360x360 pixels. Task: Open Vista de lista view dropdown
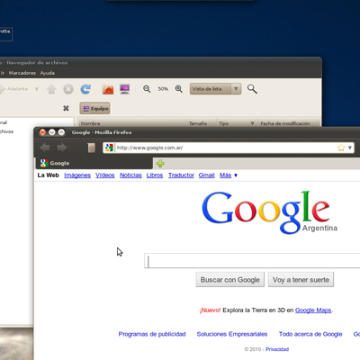tap(215, 89)
